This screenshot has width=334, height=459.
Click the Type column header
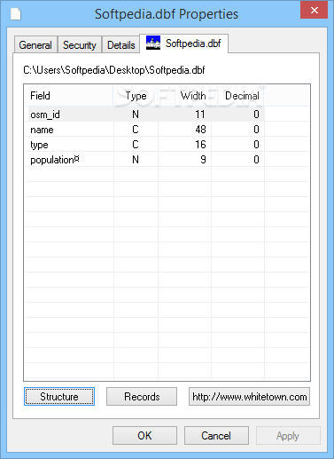point(136,96)
